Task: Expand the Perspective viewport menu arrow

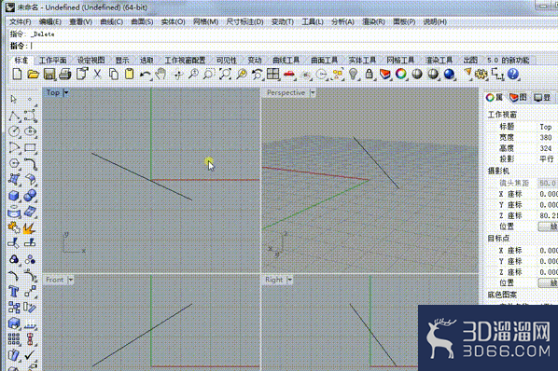Action: tap(313, 93)
